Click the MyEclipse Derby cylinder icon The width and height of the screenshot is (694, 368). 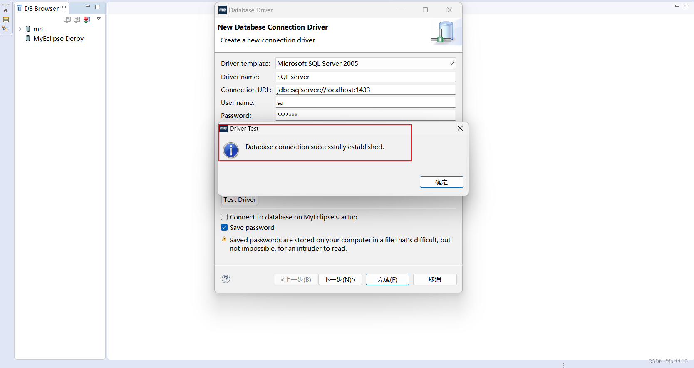(28, 38)
